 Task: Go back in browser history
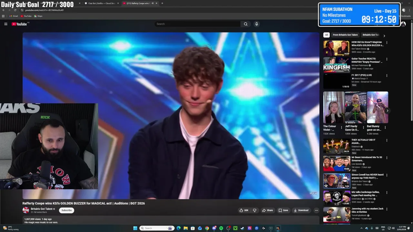point(4,10)
